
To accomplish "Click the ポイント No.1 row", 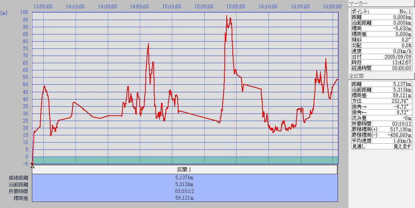I will click(381, 11).
